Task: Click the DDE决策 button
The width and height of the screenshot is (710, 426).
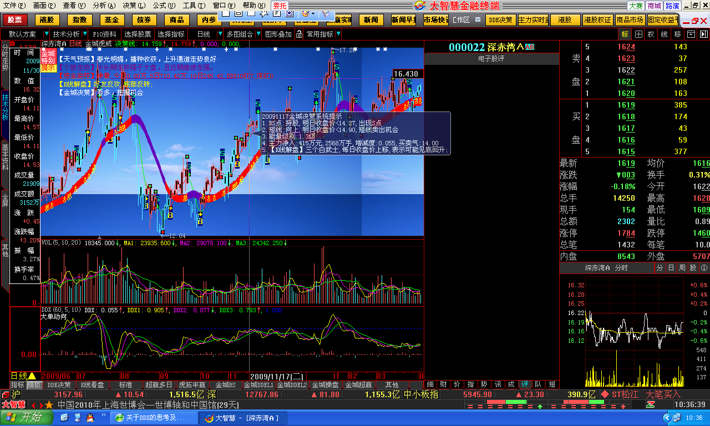Action: [x=501, y=20]
